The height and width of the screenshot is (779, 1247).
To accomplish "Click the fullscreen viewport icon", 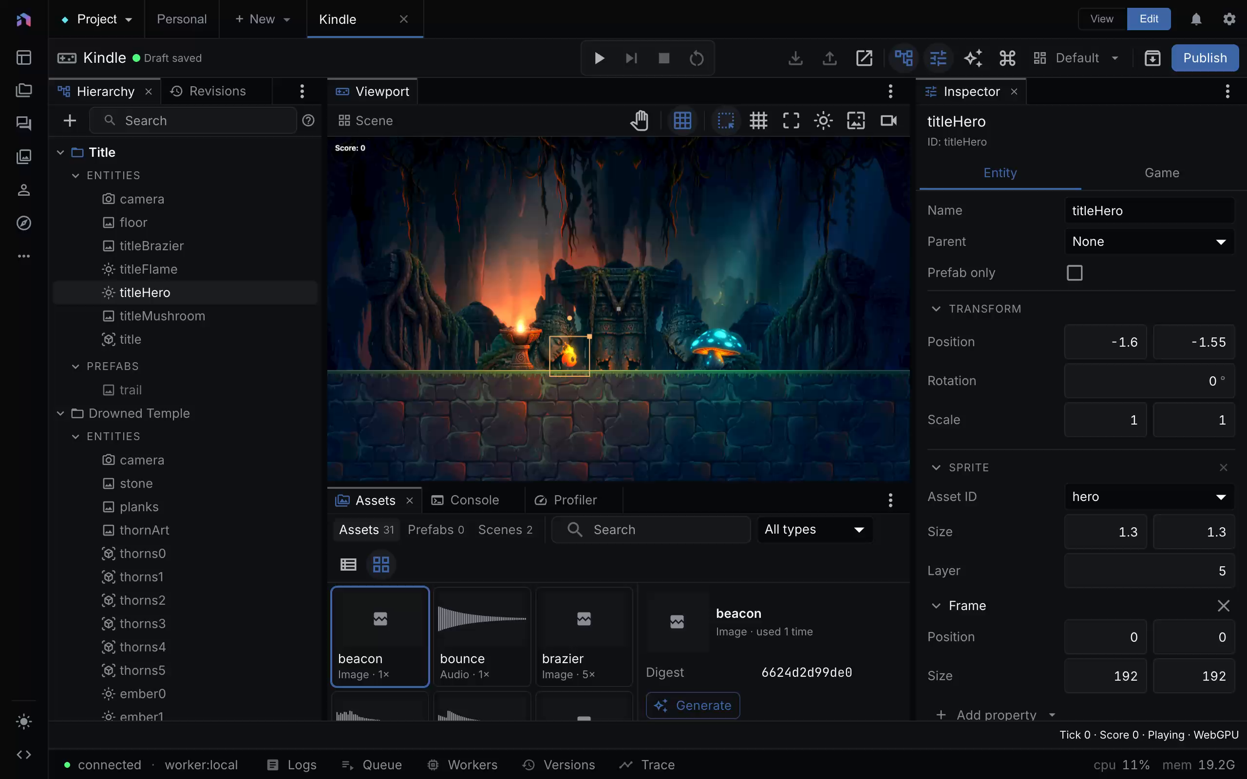I will coord(791,121).
